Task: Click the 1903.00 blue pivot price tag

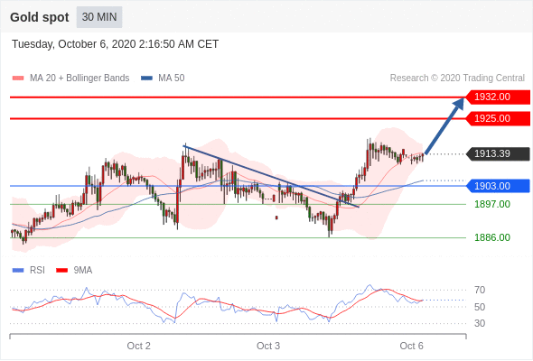Action: pyautogui.click(x=498, y=186)
